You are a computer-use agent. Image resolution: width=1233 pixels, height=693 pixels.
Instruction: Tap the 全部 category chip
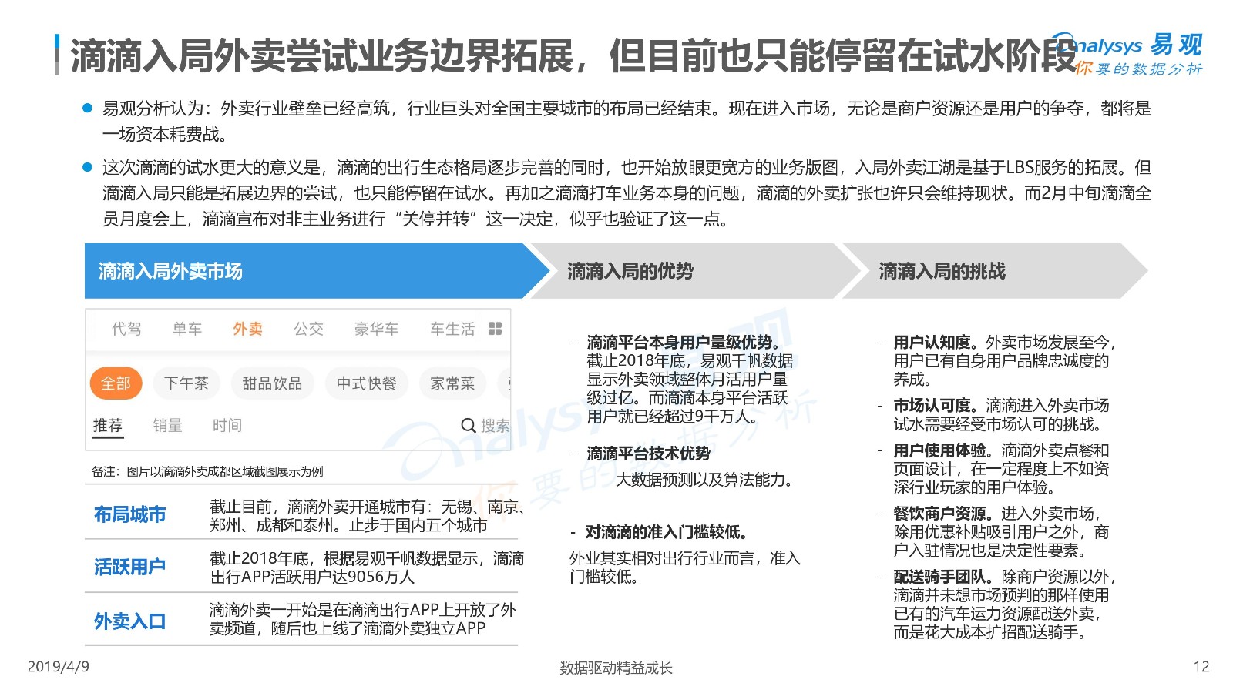116,383
